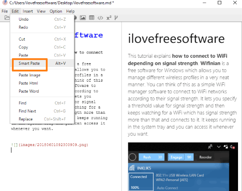Image resolution: width=242 pixels, height=191 pixels.
Task: Click the open folder toolbar icon
Action: coord(7,18)
